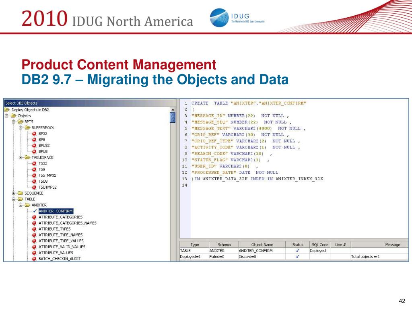Collapse the TABLE tree node

(x=14, y=199)
